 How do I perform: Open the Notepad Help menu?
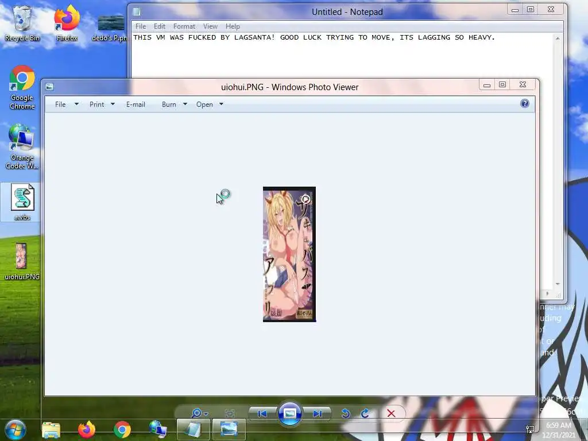pos(233,26)
